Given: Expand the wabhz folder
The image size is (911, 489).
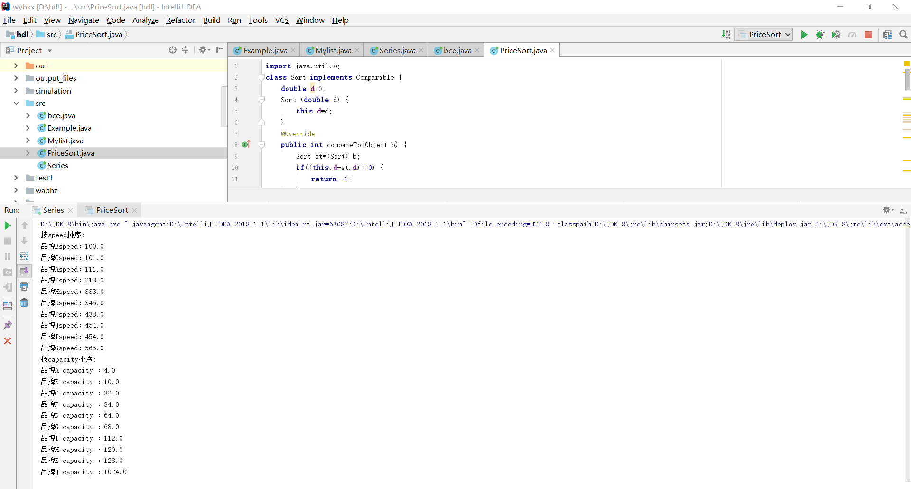Looking at the screenshot, I should click(16, 190).
